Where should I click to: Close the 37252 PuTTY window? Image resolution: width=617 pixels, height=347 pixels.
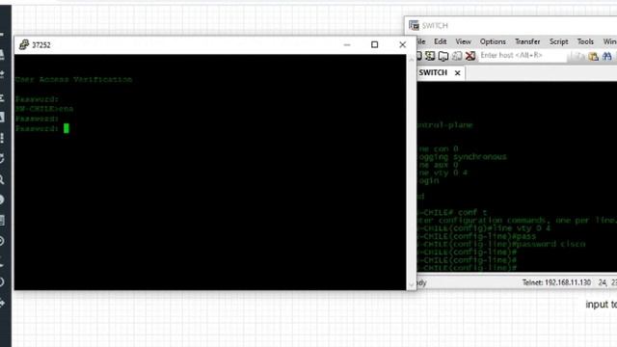click(402, 45)
